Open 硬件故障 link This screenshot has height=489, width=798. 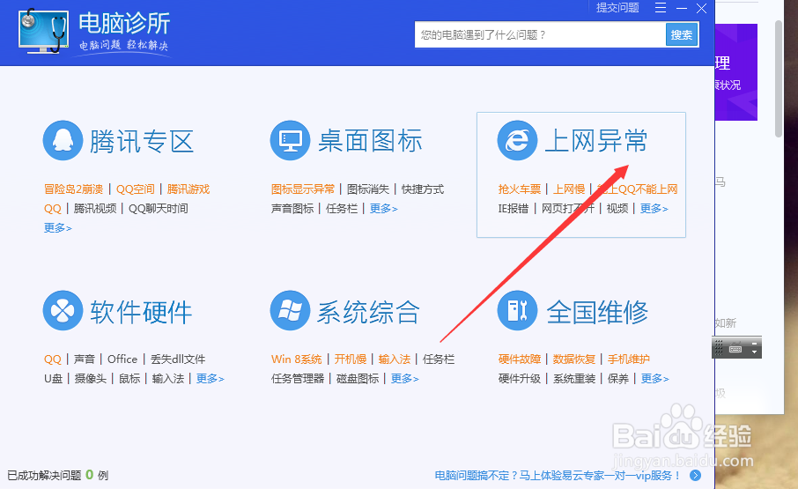pos(519,359)
